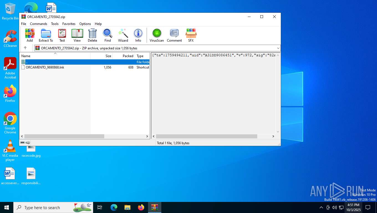Image resolution: width=377 pixels, height=213 pixels.
Task: Open Firefox from the taskbar
Action: tap(141, 207)
